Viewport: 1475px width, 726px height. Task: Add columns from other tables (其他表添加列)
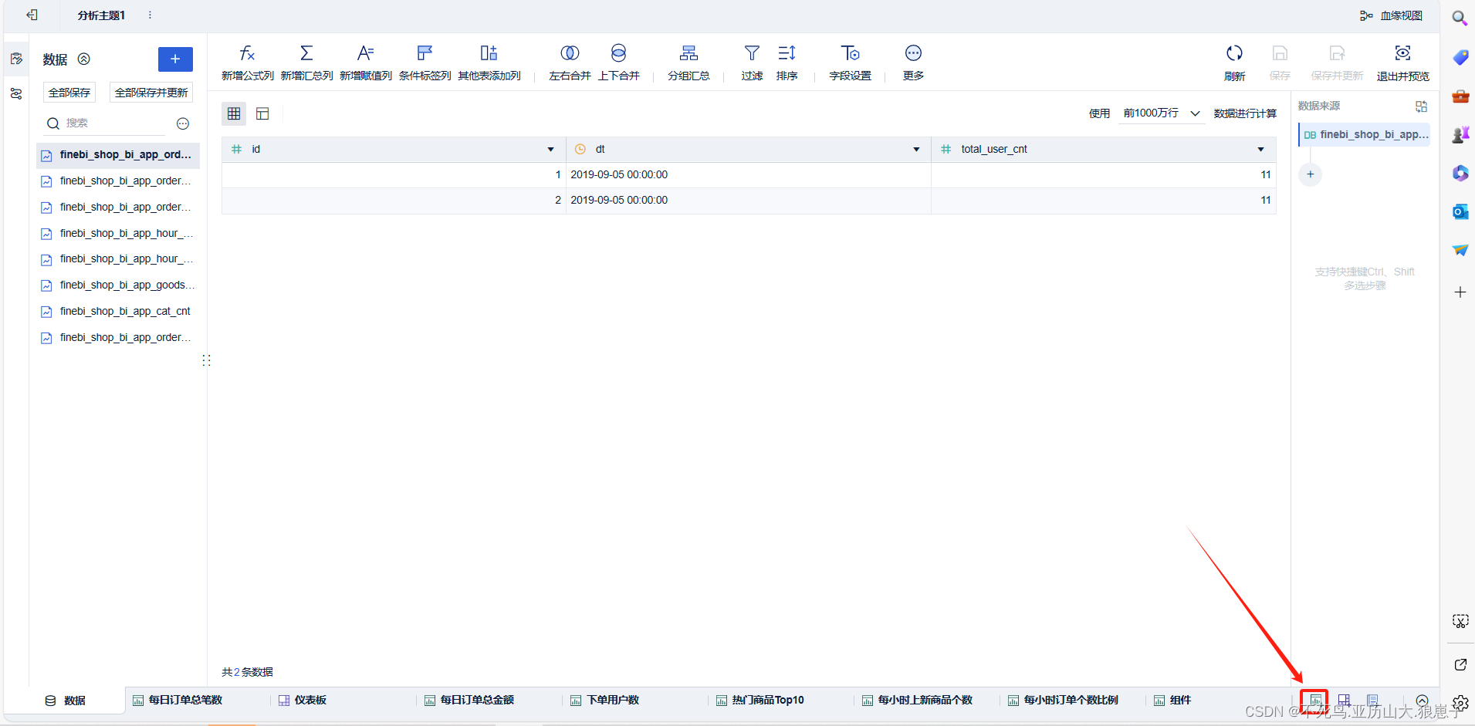coord(489,62)
